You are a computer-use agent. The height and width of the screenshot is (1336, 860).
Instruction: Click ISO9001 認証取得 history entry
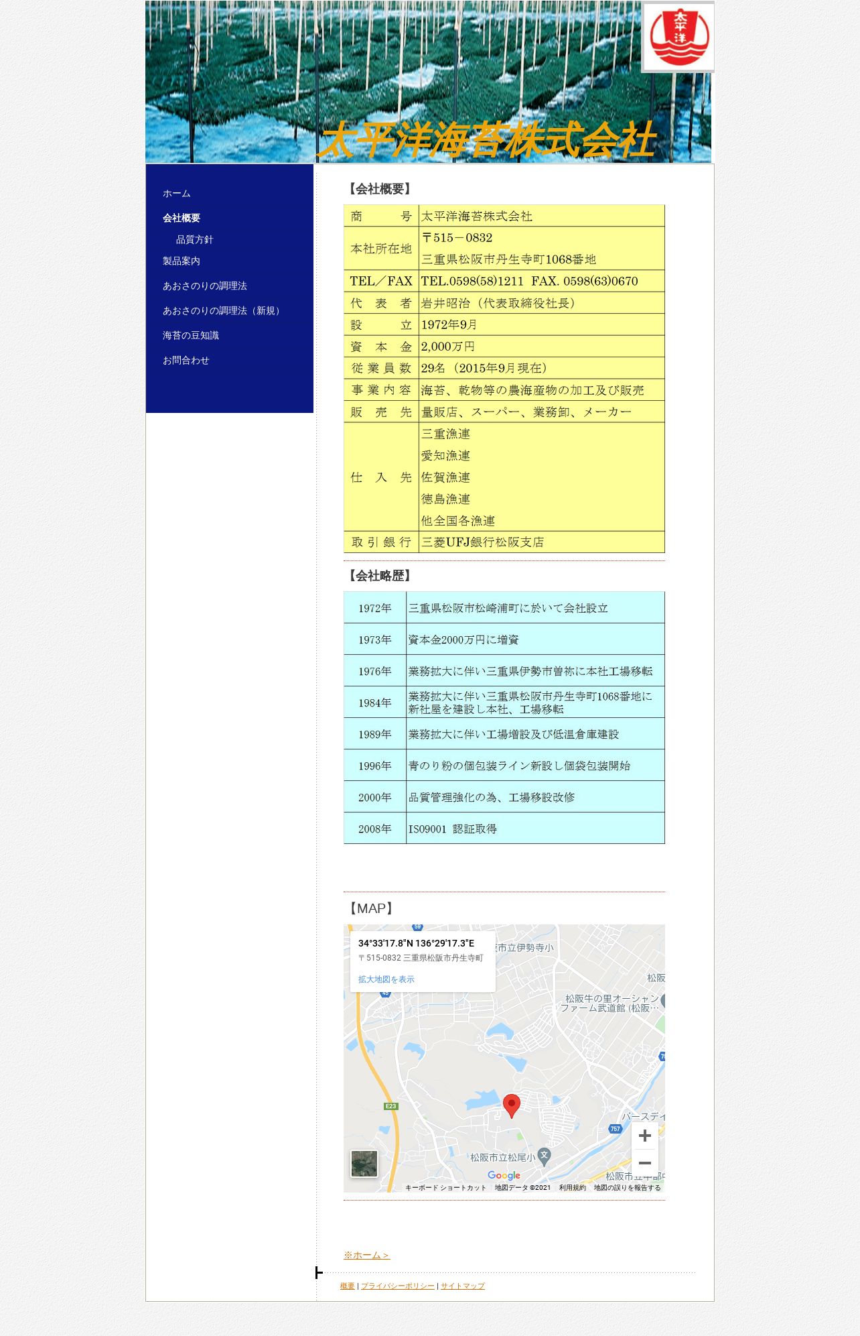(x=453, y=829)
